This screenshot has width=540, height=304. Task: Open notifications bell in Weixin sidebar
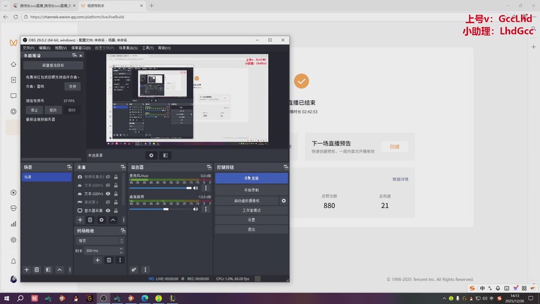tap(13, 261)
